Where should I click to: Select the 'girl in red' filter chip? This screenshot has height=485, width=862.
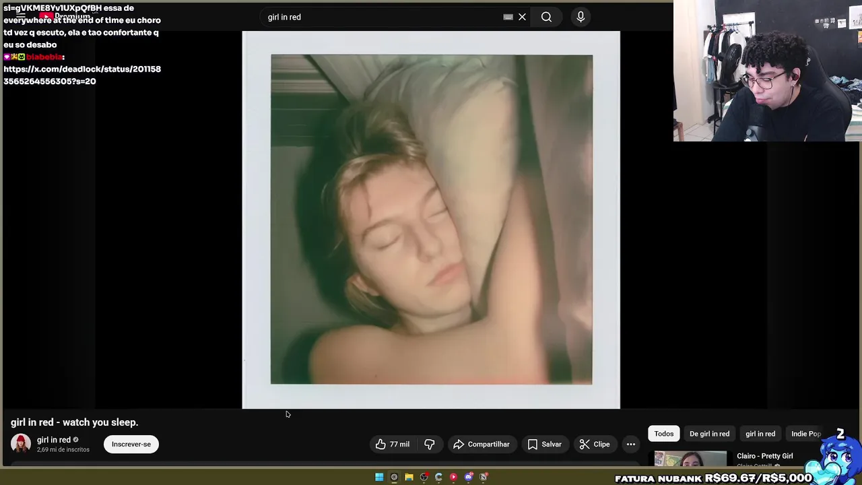[760, 434]
